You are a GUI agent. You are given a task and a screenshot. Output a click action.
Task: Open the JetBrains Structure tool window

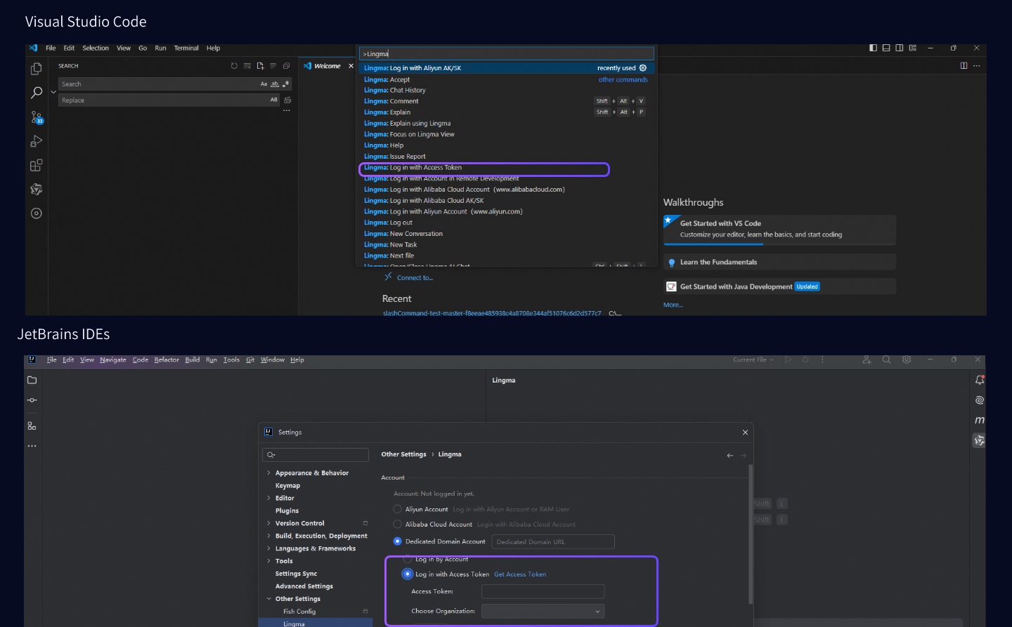[32, 426]
